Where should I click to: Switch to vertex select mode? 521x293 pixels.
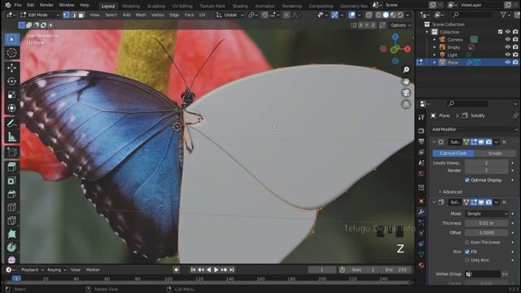click(66, 15)
